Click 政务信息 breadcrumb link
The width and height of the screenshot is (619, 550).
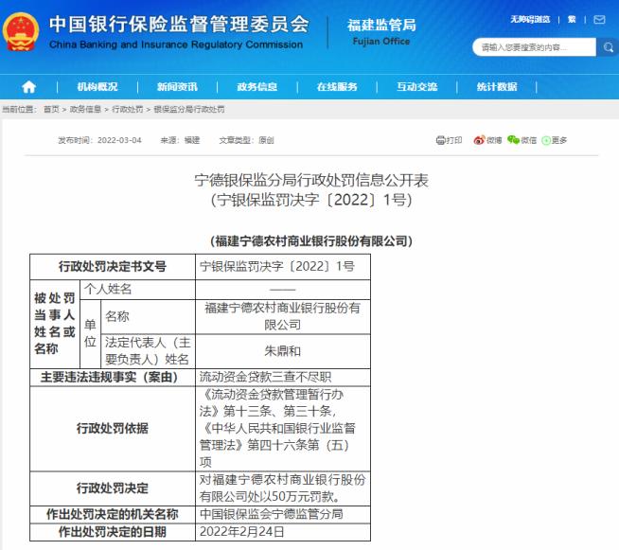pos(85,110)
